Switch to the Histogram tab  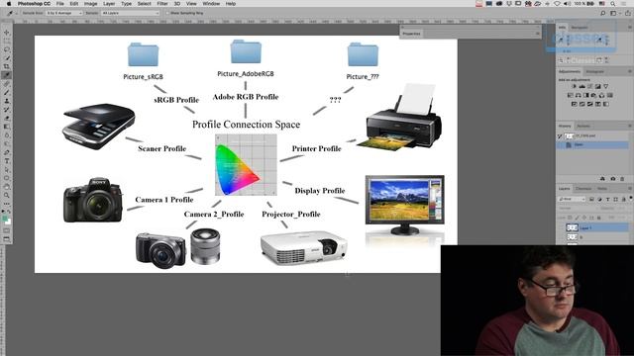pos(594,71)
